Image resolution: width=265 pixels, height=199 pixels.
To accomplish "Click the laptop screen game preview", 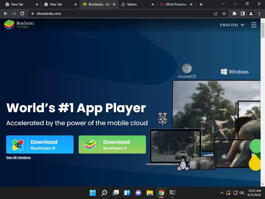I will click(175, 146).
